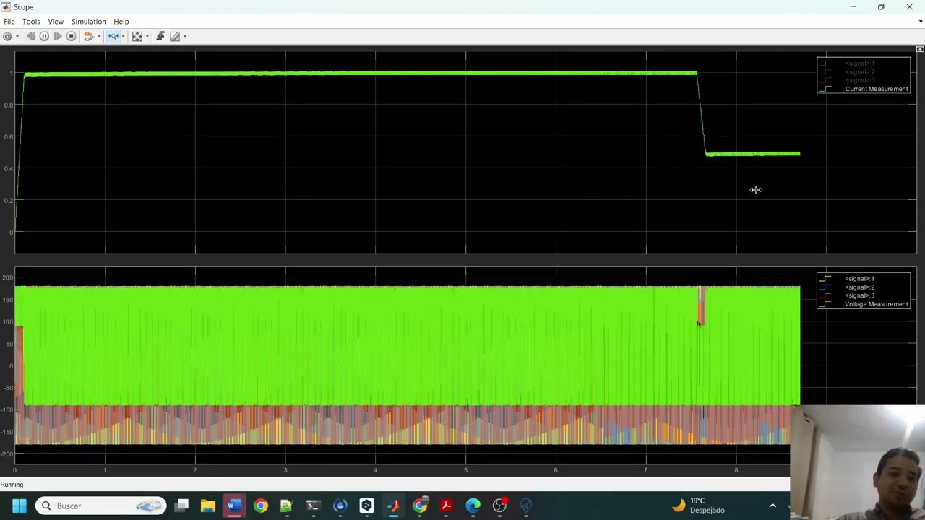Pause the running simulation
Image resolution: width=925 pixels, height=520 pixels.
44,36
